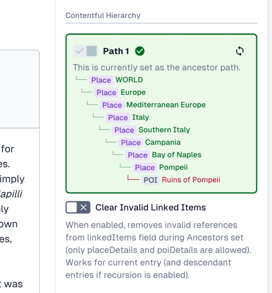Viewport: 272px width, 293px height.
Task: Click the X on the invalid items toggle
Action: pos(84,207)
